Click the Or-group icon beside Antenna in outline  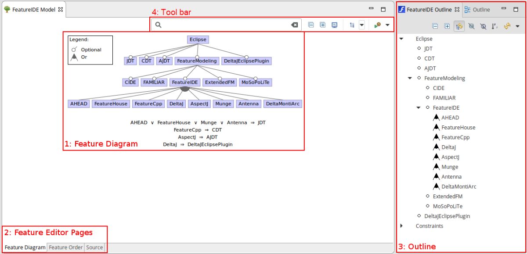point(436,176)
